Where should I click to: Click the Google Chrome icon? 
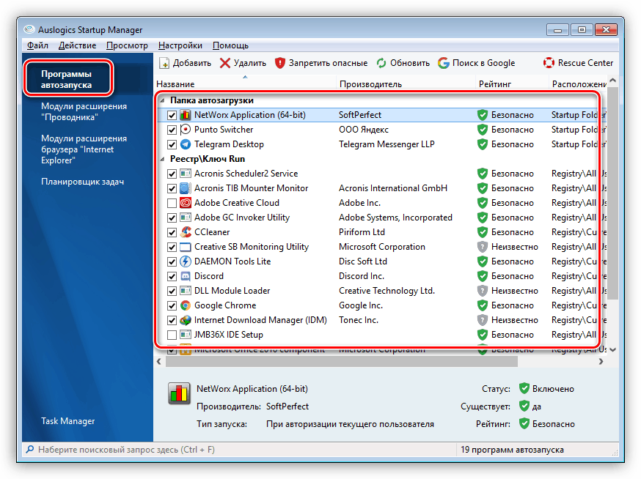click(x=186, y=305)
